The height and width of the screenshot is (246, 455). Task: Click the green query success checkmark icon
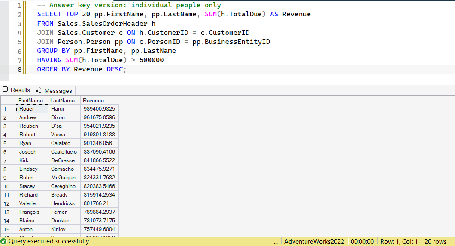tap(4, 241)
